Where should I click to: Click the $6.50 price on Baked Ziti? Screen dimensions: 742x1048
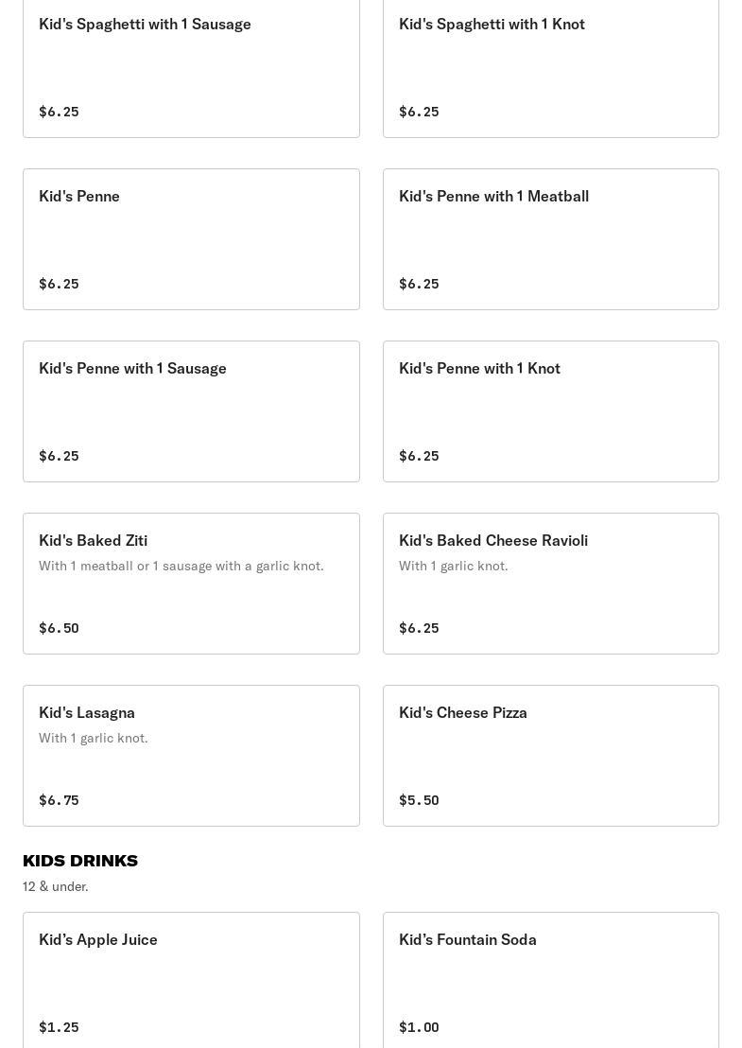click(x=59, y=628)
